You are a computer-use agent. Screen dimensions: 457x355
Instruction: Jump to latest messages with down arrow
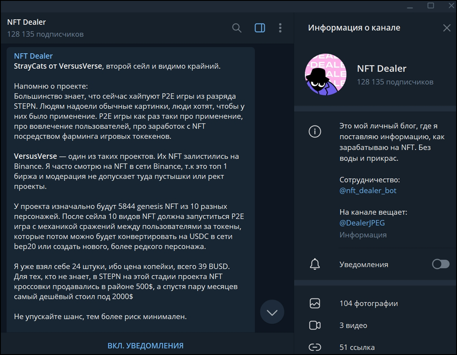(x=272, y=312)
